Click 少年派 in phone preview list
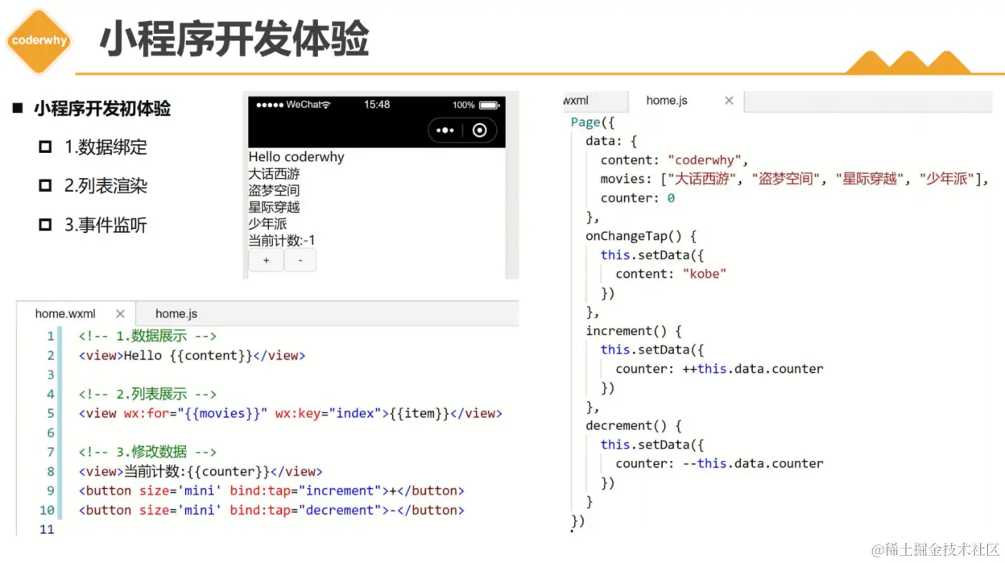This screenshot has height=563, width=1005. pyautogui.click(x=268, y=224)
